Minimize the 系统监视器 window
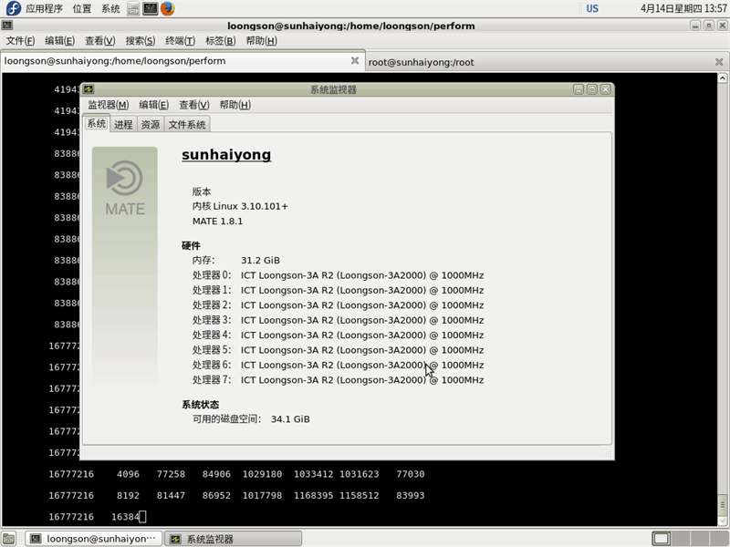730x547 pixels. coord(579,89)
